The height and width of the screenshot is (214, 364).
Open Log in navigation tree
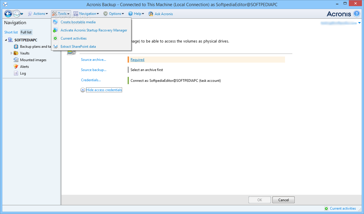(x=23, y=73)
